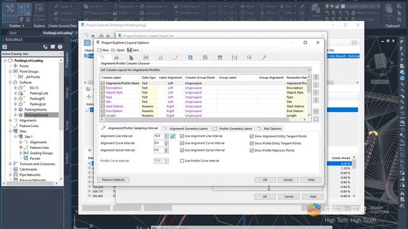Open the Active Drawing View dropdown
408x229 pixels.
[33, 53]
